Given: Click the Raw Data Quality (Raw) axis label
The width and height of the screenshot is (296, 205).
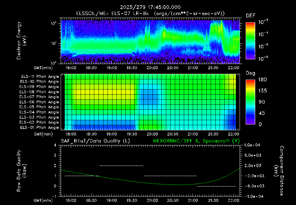Looking at the screenshot, I should point(21,171).
